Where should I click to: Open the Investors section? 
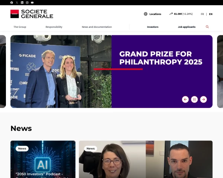(153, 27)
